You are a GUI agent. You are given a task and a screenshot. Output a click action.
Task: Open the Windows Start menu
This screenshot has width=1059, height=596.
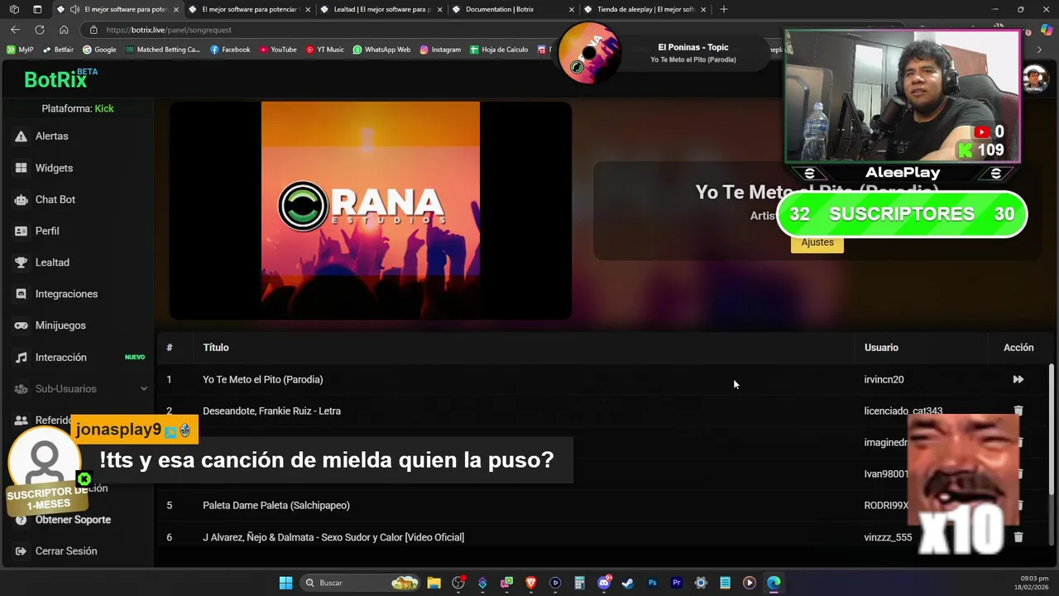pos(285,583)
